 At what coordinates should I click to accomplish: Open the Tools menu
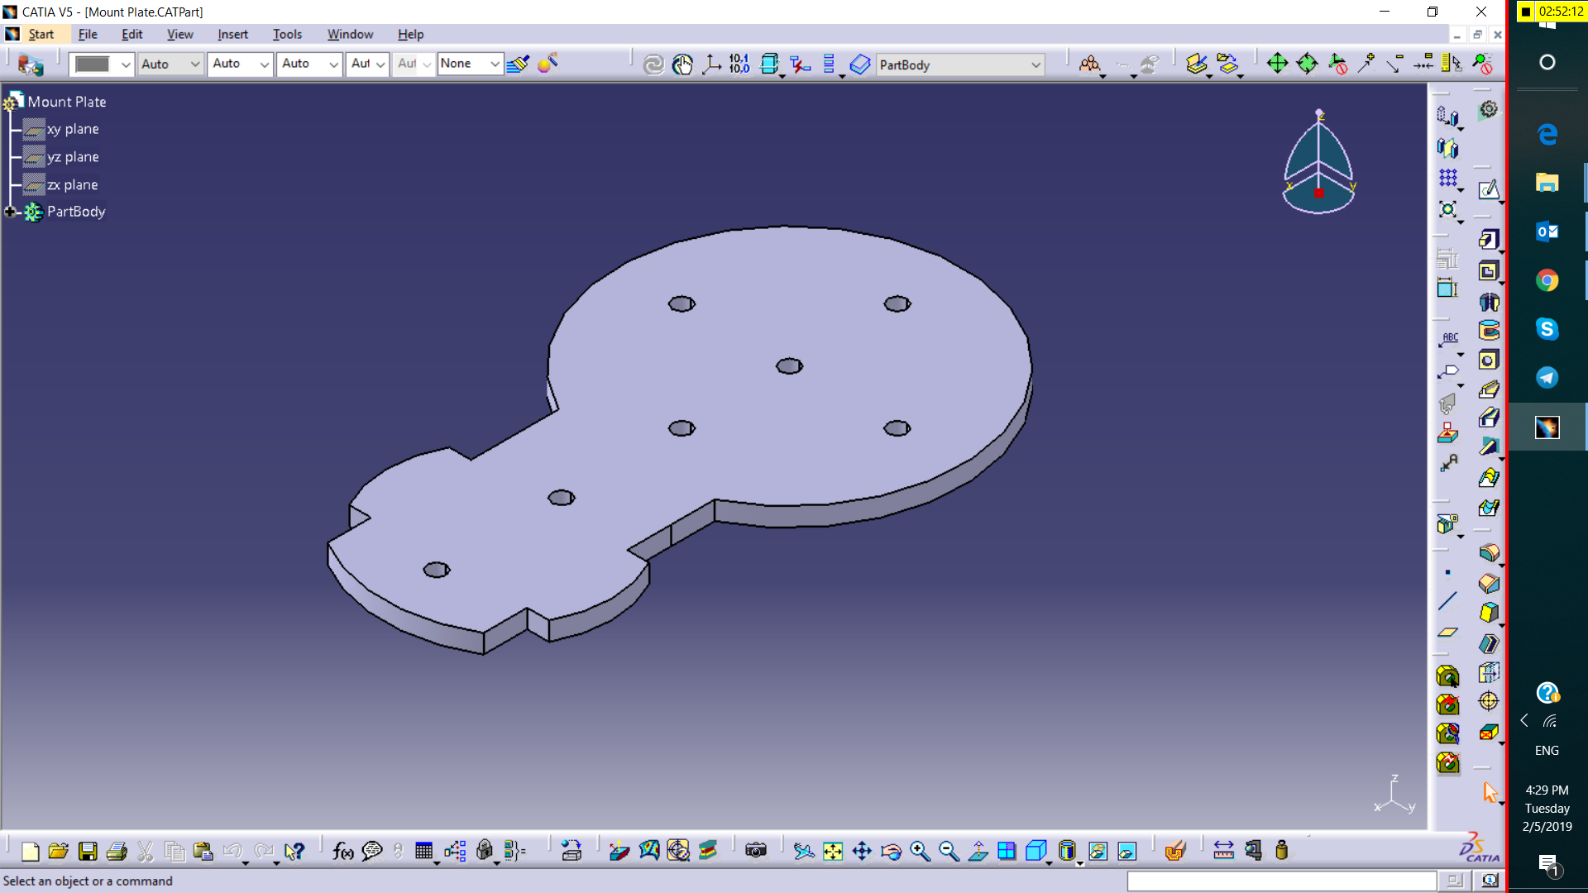tap(287, 34)
